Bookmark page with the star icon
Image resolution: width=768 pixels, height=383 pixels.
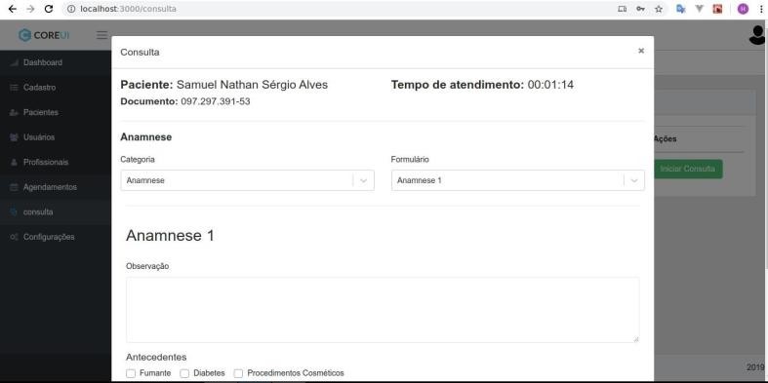659,9
